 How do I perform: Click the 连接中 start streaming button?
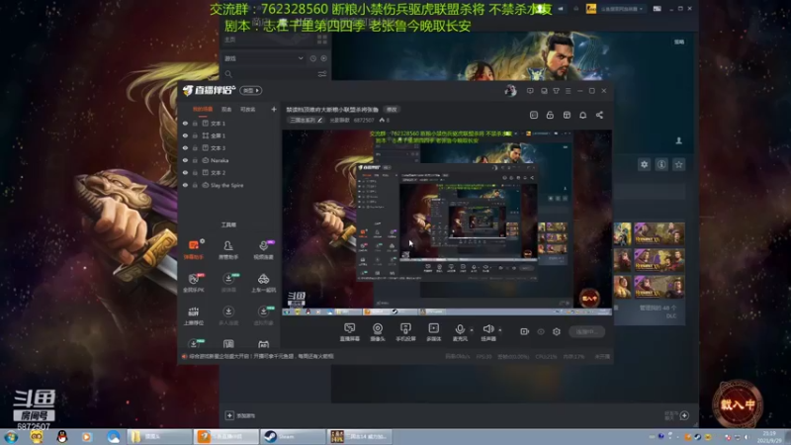coord(586,331)
